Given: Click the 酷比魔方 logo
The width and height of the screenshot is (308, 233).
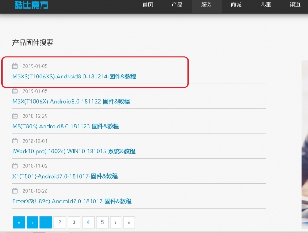Looking at the screenshot, I should (x=31, y=5).
